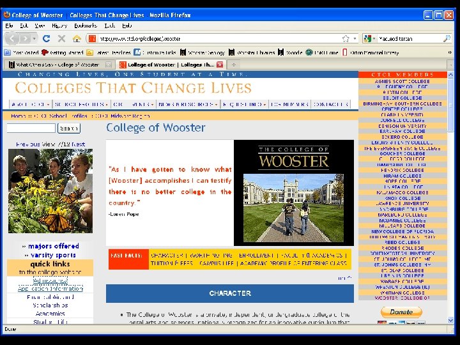Click the page scrollbar down arrow

[x=450, y=320]
